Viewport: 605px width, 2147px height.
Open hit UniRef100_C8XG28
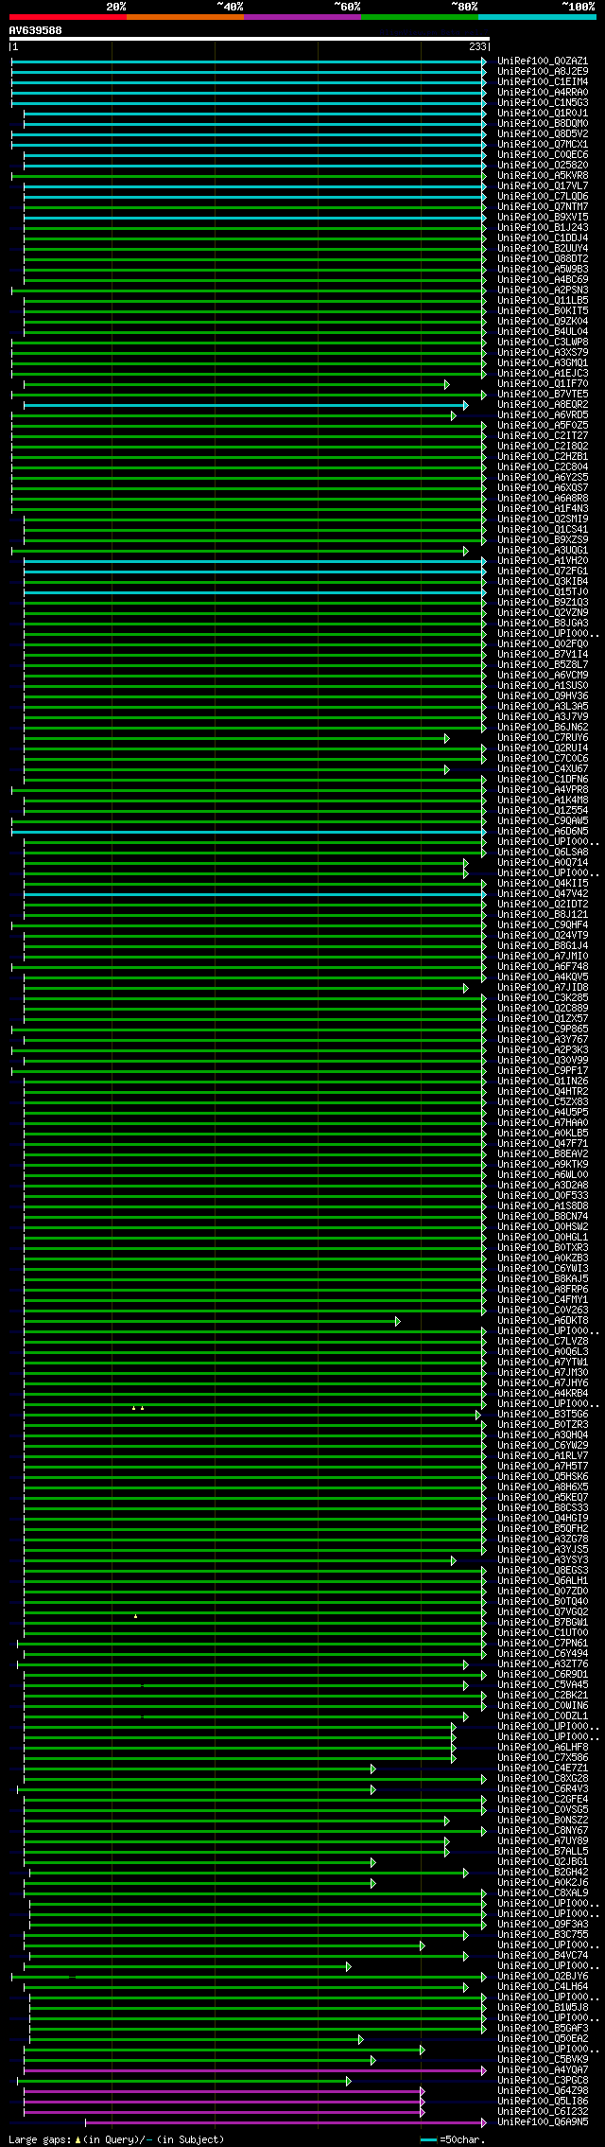pyautogui.click(x=543, y=1778)
